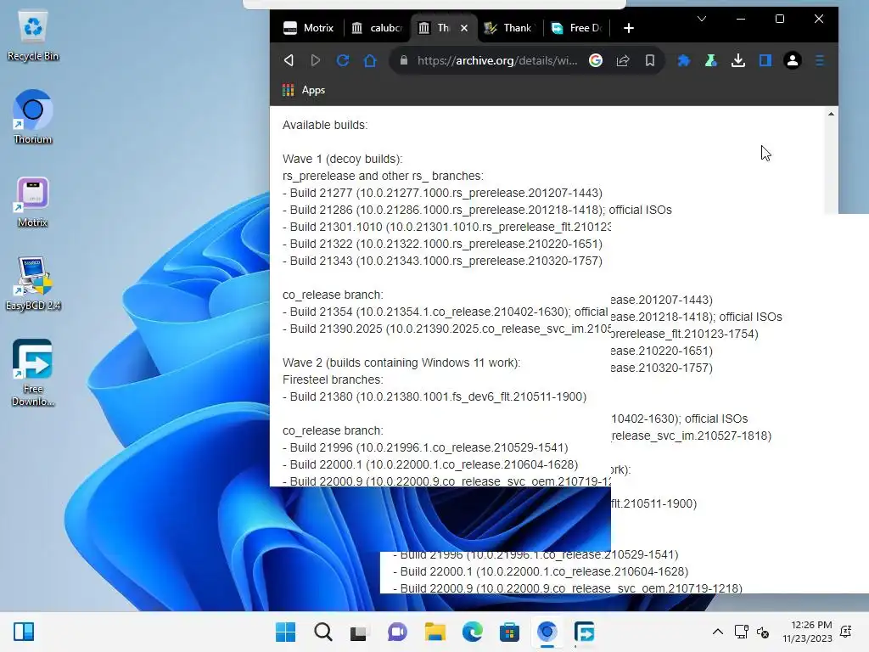
Task: Switch to the Motrix tab
Action: 308,28
